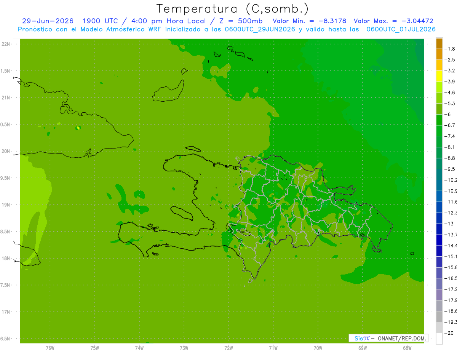
Task: Click the "20N" latitude axis label
Action: click(x=6, y=151)
